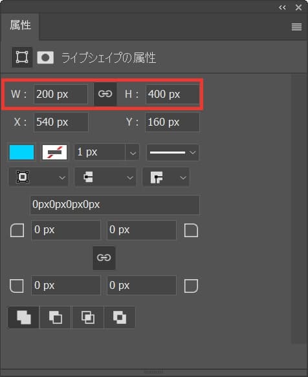Collapse the panel with double arrows
The image size is (308, 377).
[x=282, y=8]
